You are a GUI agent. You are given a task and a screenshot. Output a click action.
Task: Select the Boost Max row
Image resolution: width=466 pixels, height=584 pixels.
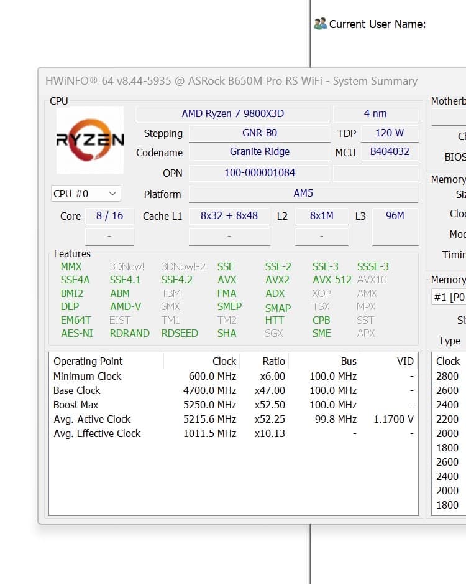coord(234,405)
